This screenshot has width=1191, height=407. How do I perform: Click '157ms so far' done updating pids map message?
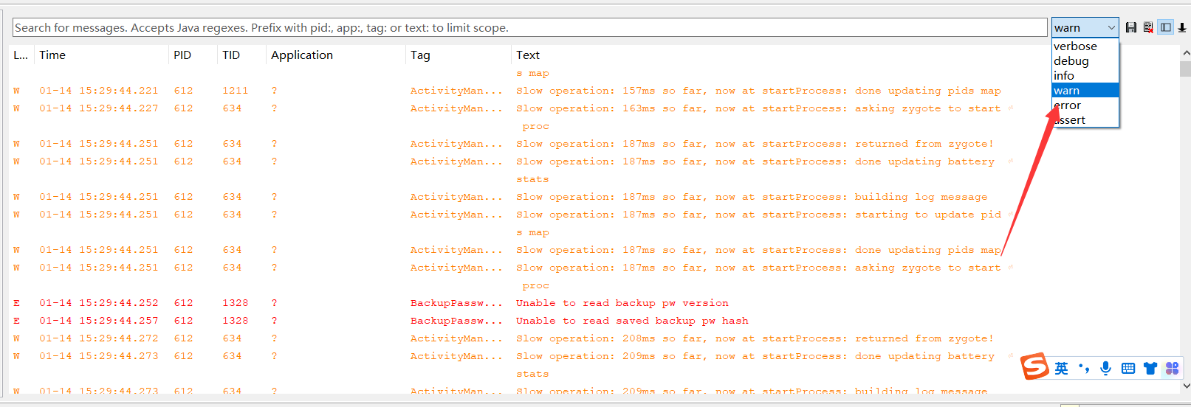(x=758, y=91)
